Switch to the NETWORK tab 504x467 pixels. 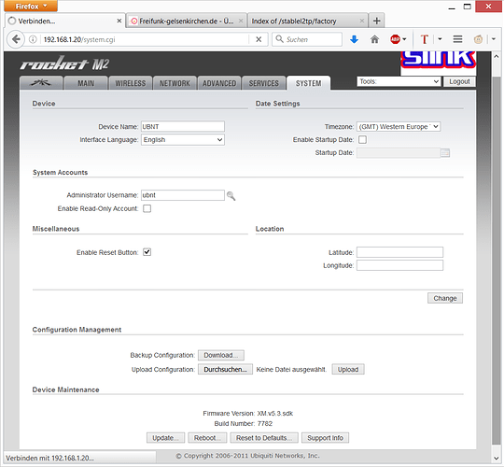point(175,83)
